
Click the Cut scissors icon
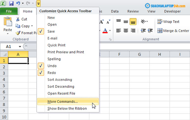point(18,19)
